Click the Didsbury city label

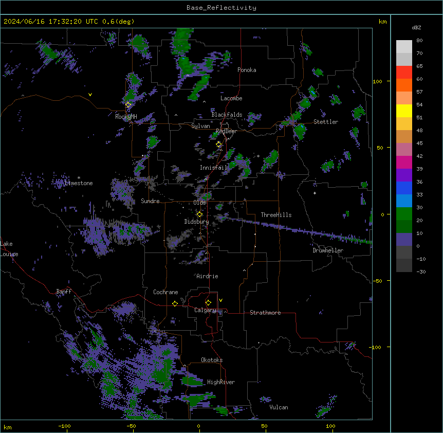(x=197, y=222)
